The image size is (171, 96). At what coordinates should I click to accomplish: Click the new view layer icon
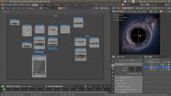(166, 5)
